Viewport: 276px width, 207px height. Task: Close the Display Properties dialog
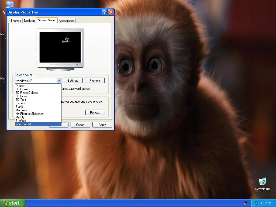(x=111, y=12)
